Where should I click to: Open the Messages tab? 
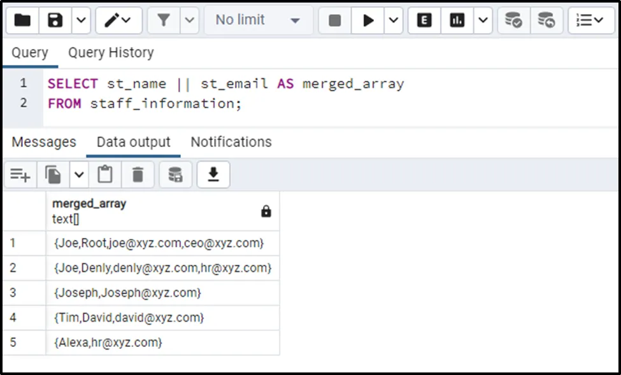click(44, 142)
